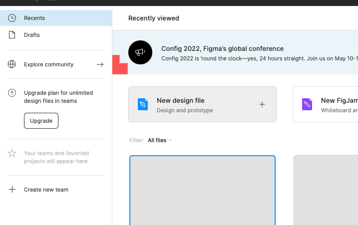
Task: Open Drafts from the sidebar
Action: (56, 35)
